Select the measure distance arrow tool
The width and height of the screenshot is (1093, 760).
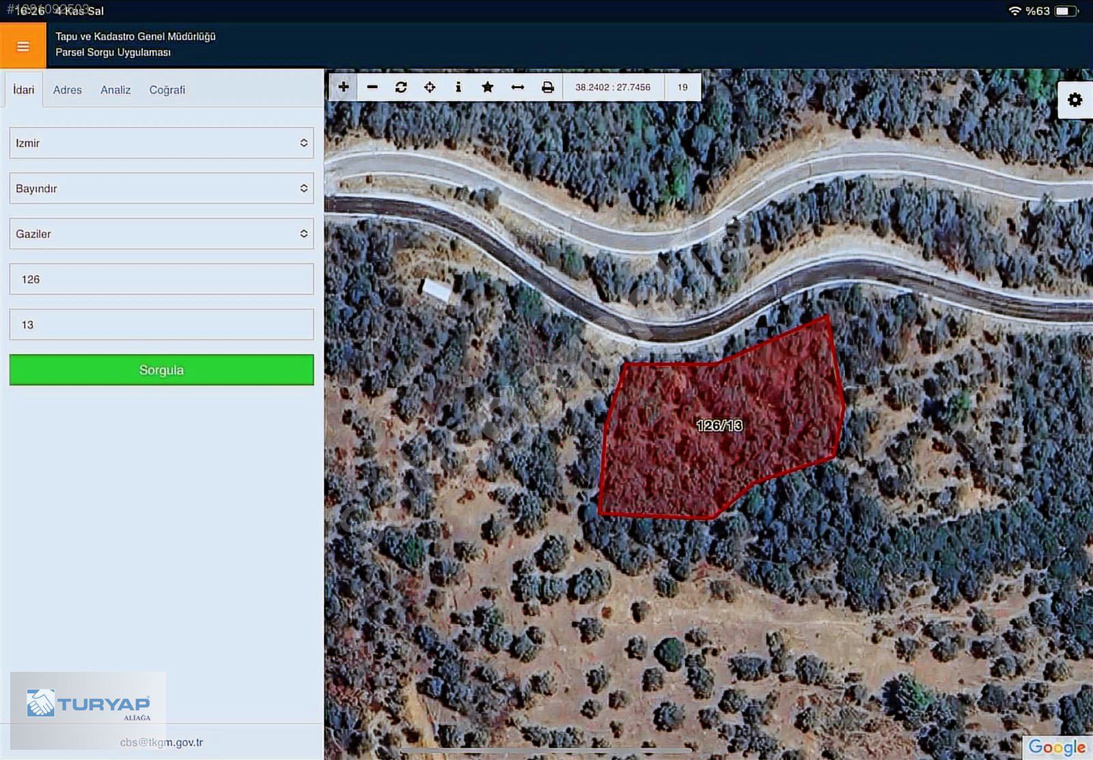[x=518, y=87]
